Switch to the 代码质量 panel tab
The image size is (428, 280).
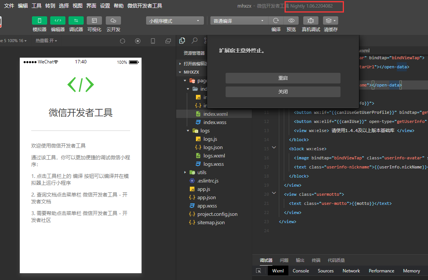tap(336, 260)
